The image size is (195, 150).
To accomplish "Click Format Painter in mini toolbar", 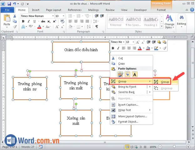I will [164, 48].
